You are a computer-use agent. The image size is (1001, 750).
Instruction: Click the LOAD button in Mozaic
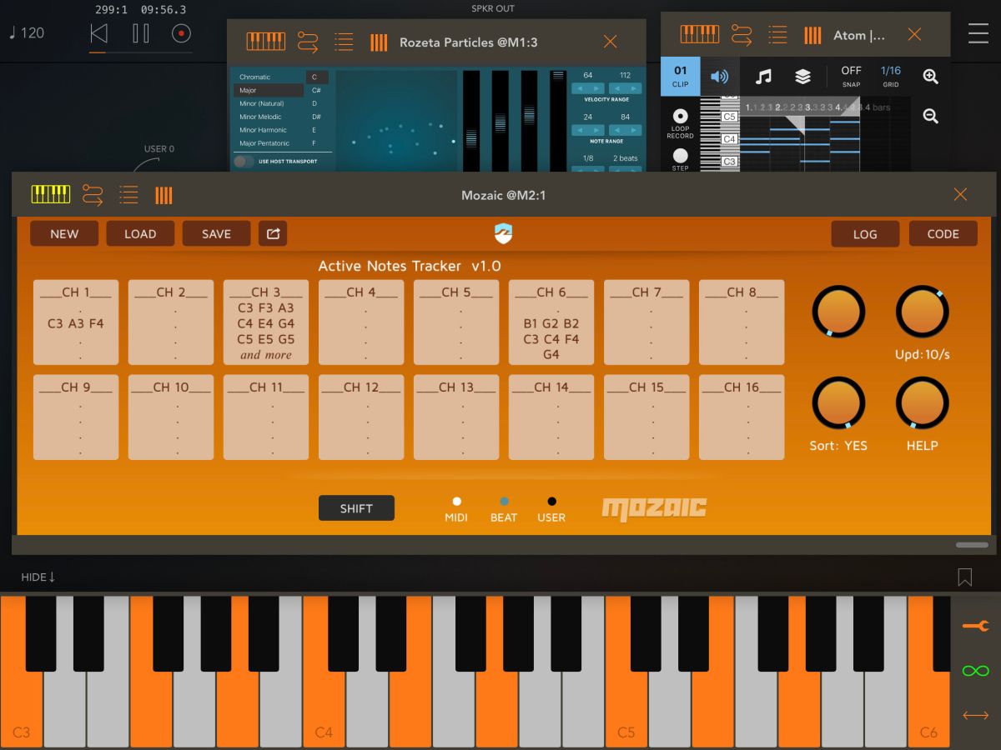(140, 234)
